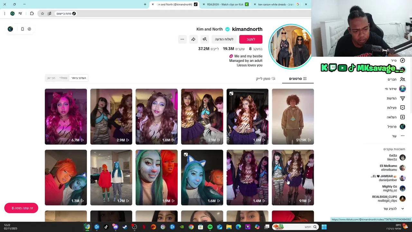Open Mighty Oz followed account
Viewport: 412px width, 232px height.
coord(394,188)
